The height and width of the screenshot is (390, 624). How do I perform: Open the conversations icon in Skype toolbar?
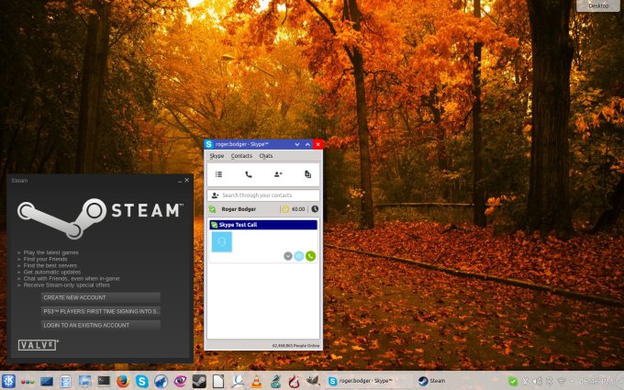coord(307,174)
